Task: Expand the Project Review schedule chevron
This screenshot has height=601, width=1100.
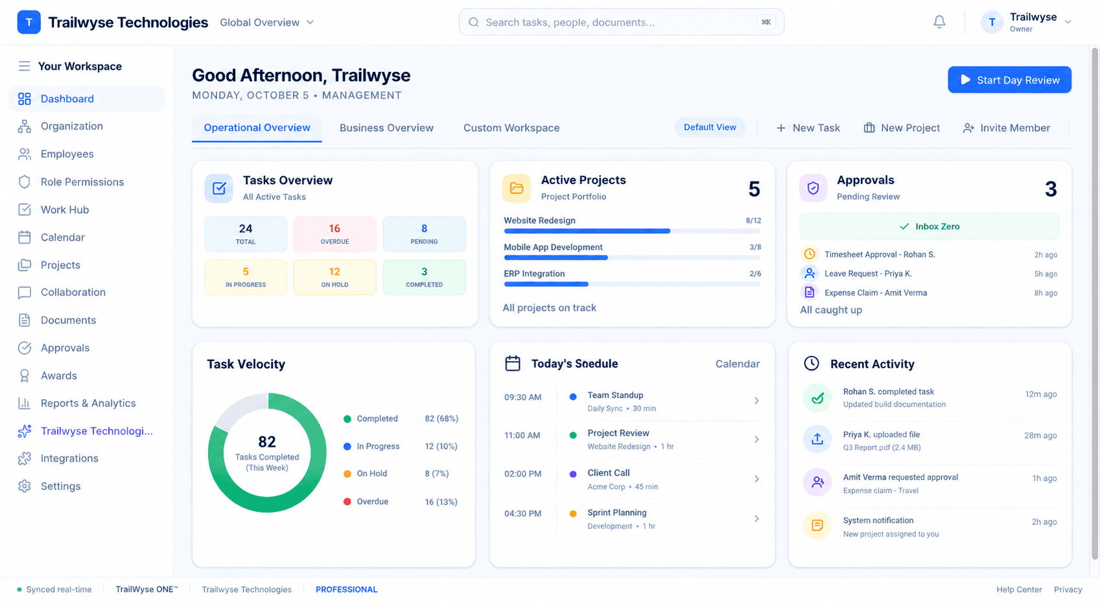Action: [x=756, y=440]
